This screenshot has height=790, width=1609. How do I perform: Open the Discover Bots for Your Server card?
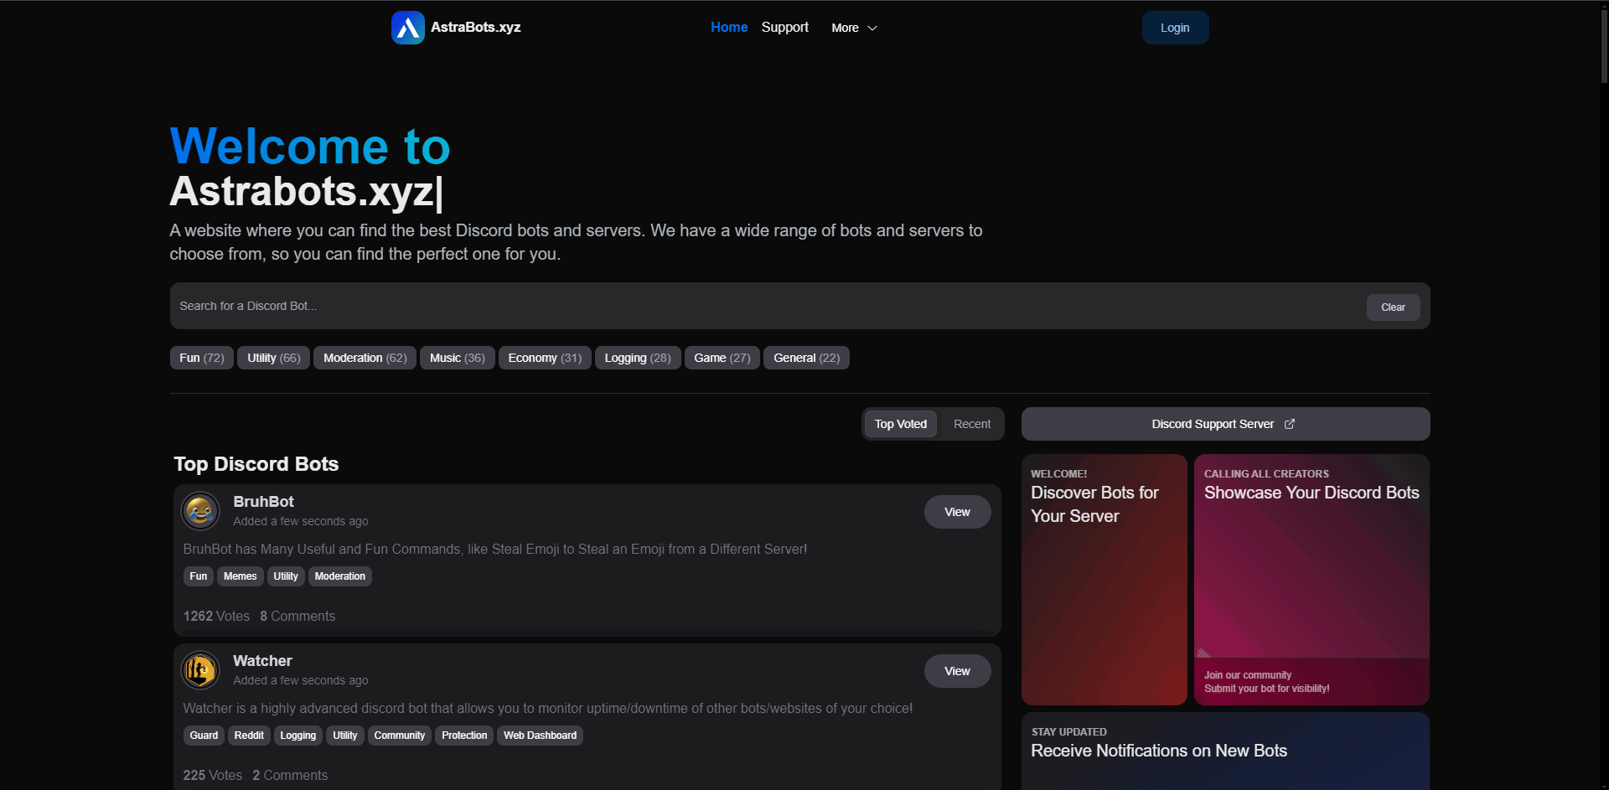click(1105, 580)
